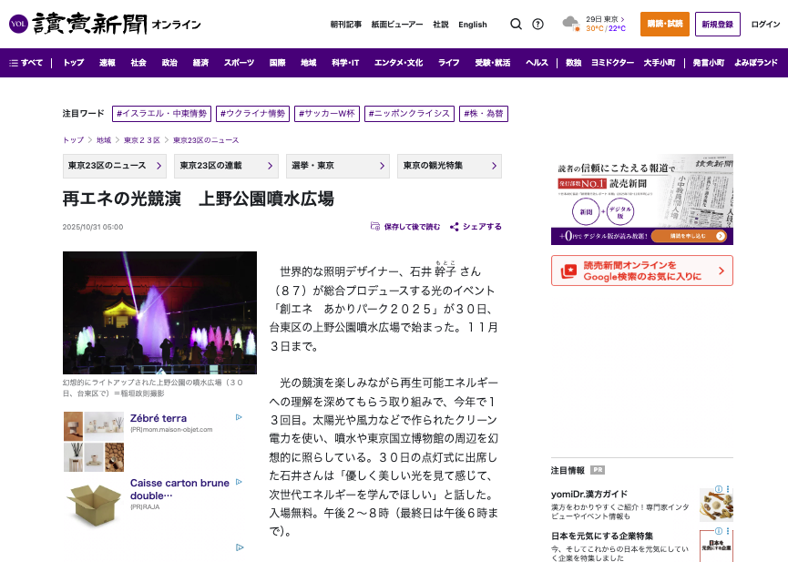Click 東京２３区 breadcrumb link
Screen dimensions: 788x562
click(x=142, y=140)
